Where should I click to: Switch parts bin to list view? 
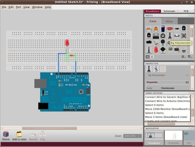[x=152, y=57]
